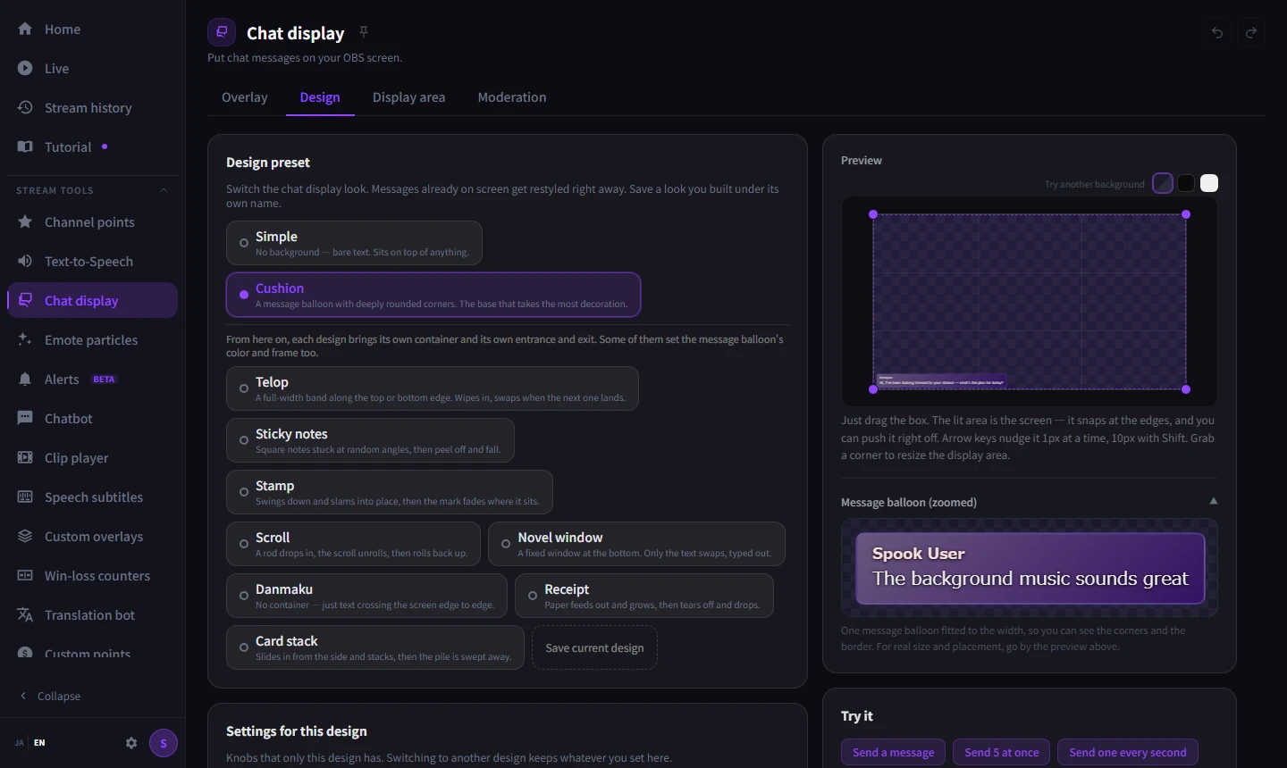
Task: Click the Channel points star icon
Action: (x=25, y=221)
